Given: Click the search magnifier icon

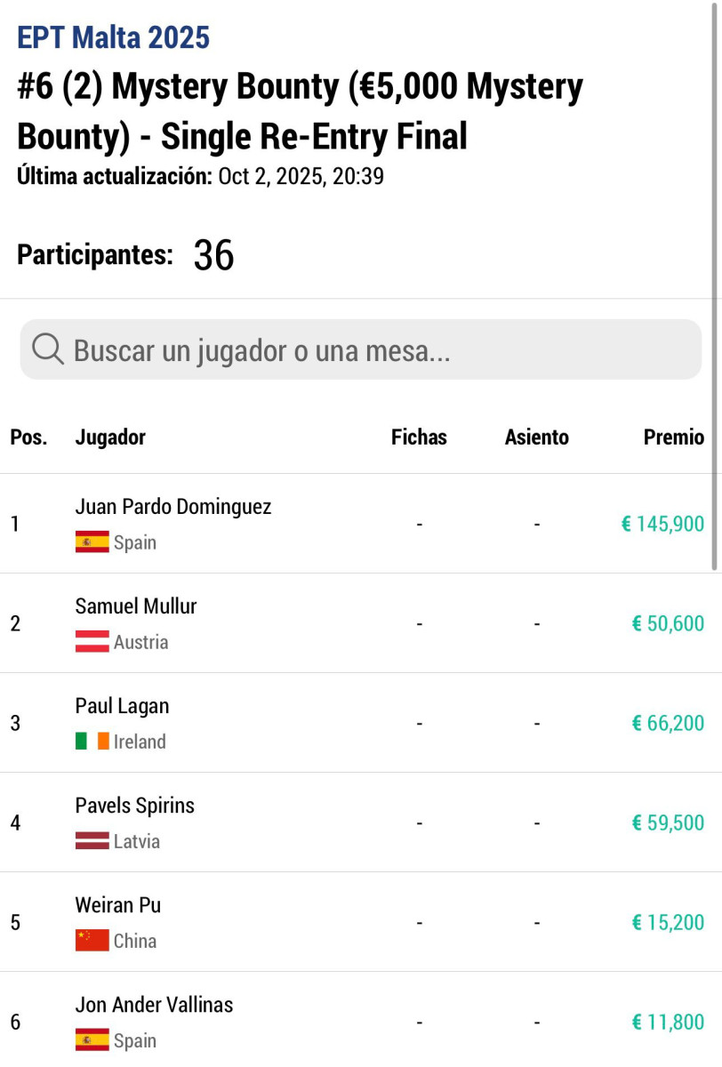Looking at the screenshot, I should pos(48,350).
